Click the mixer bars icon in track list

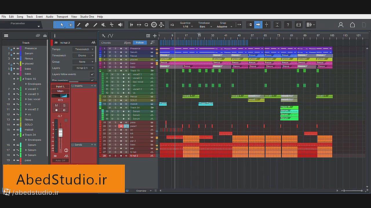(x=45, y=36)
